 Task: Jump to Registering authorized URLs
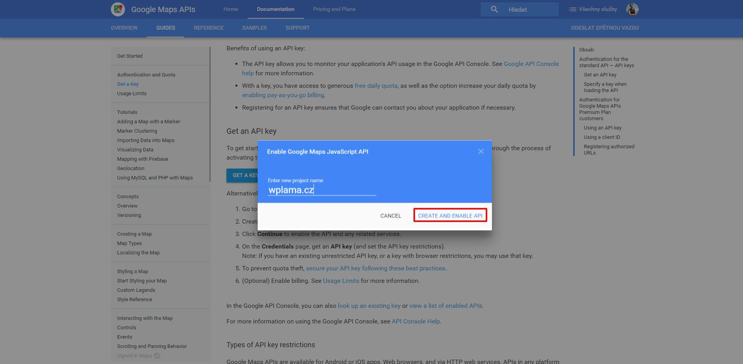pos(609,149)
